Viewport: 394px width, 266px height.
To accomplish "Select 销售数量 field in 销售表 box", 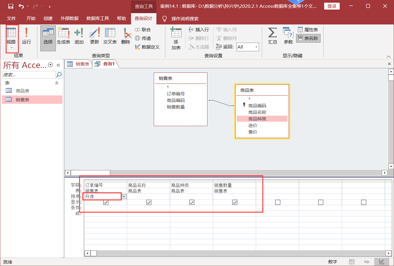I will click(176, 107).
